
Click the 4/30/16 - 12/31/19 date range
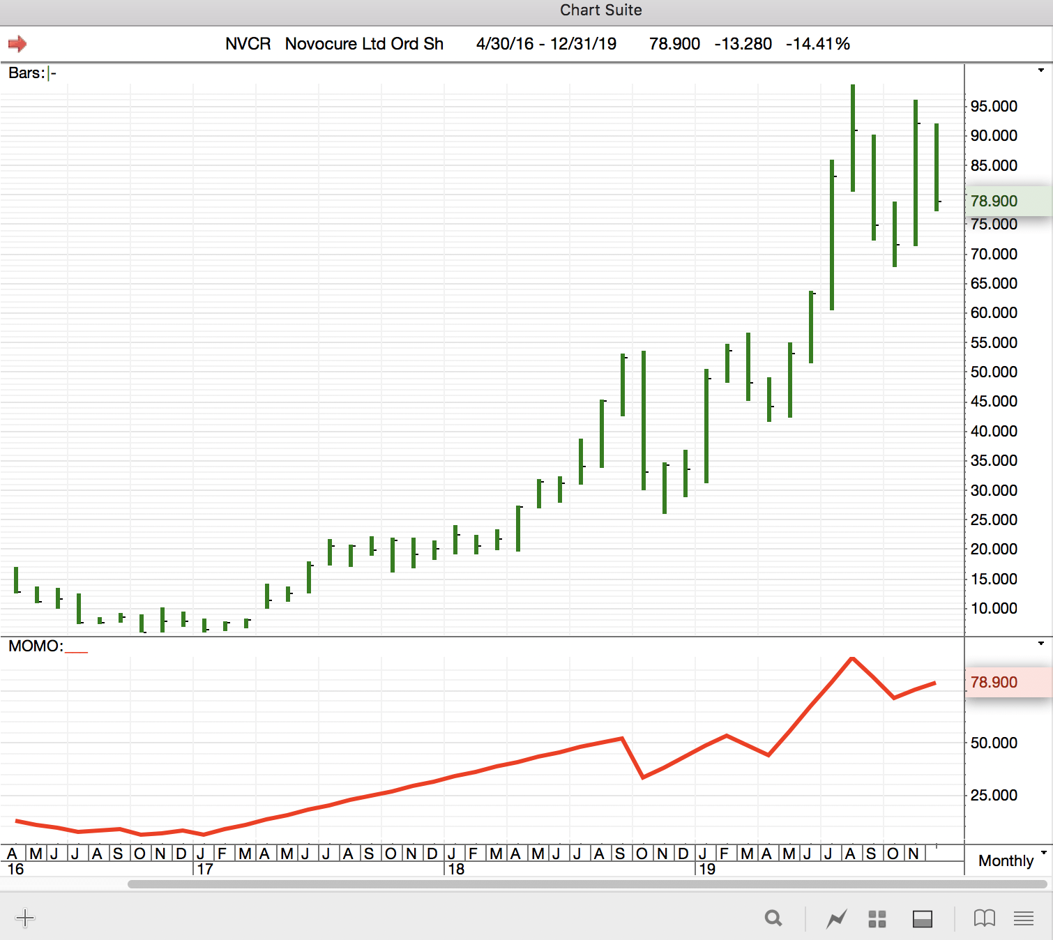(546, 44)
